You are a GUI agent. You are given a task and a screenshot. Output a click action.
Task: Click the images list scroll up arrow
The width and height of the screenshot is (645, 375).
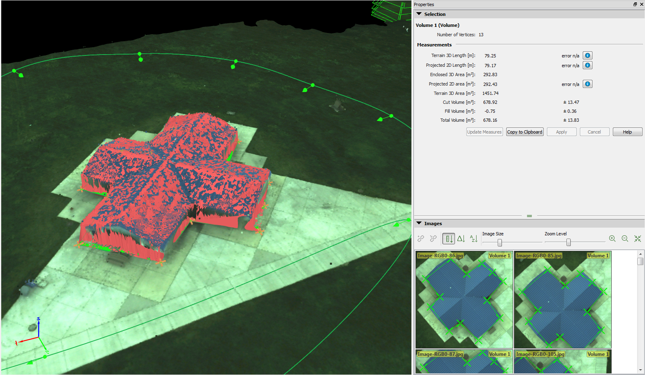point(641,254)
